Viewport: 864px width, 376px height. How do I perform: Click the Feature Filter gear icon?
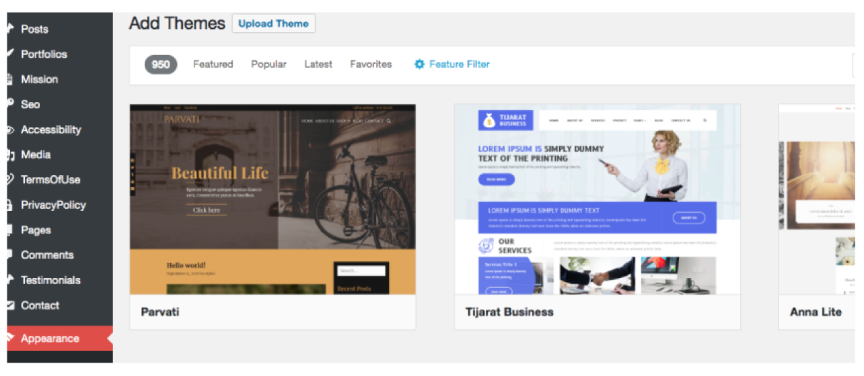[419, 64]
